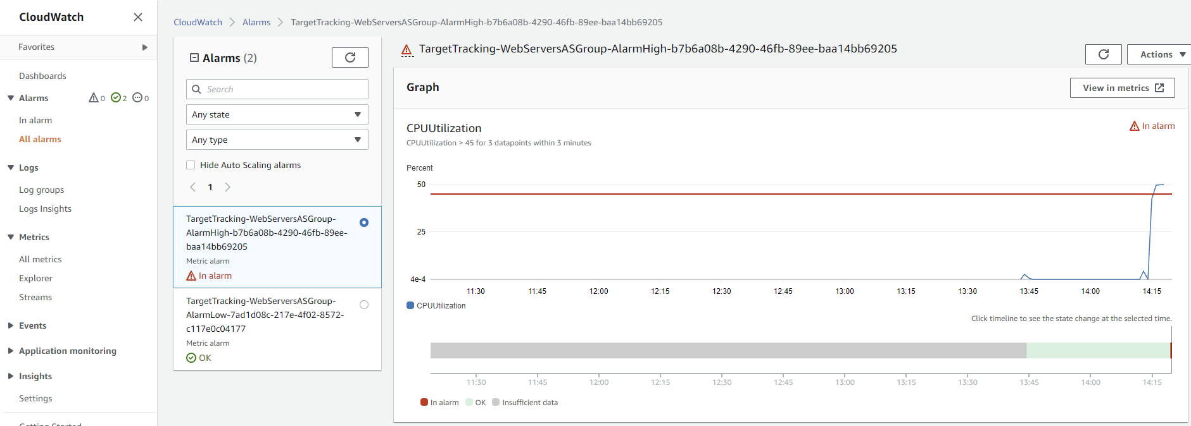This screenshot has width=1191, height=426.
Task: Toggle CPUUtilization legend color swatch
Action: (x=410, y=305)
